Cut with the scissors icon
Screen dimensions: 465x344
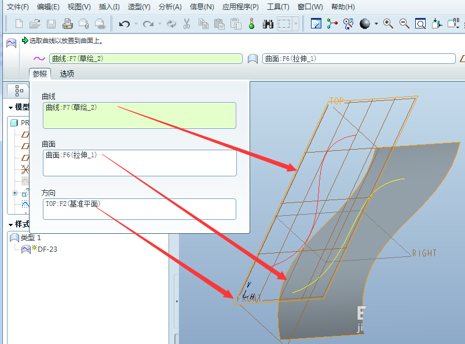pyautogui.click(x=187, y=23)
